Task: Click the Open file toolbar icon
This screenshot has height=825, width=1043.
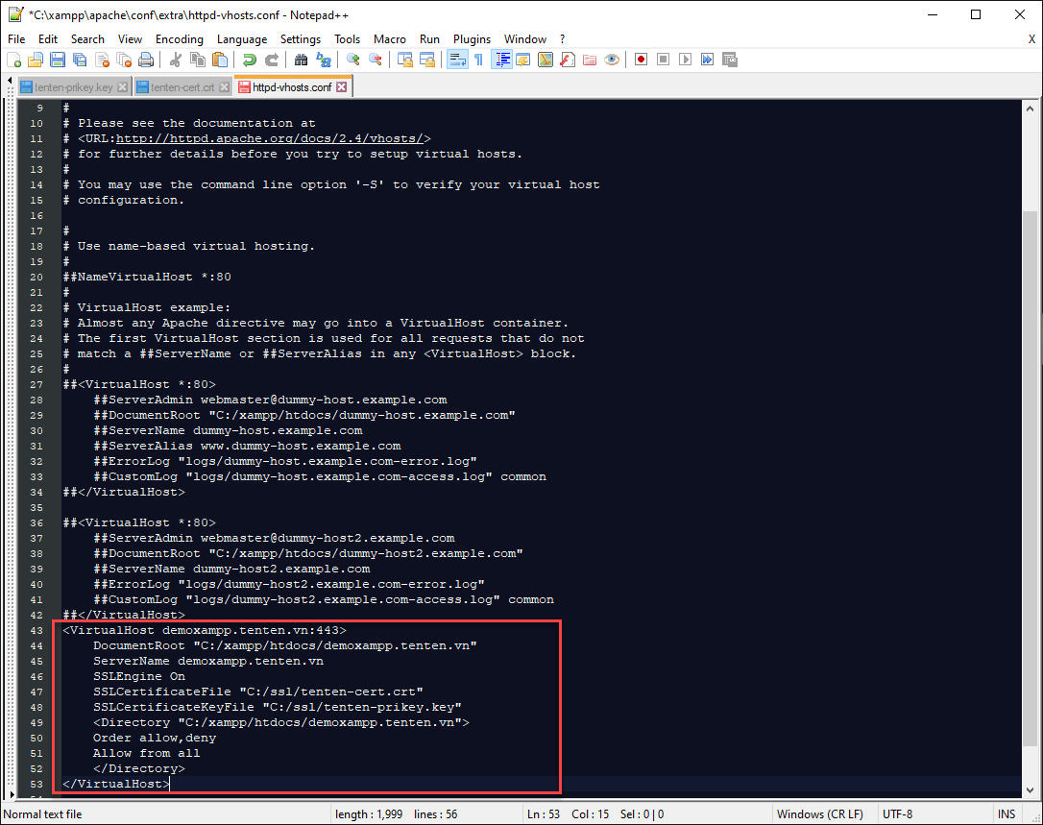Action: (36, 60)
